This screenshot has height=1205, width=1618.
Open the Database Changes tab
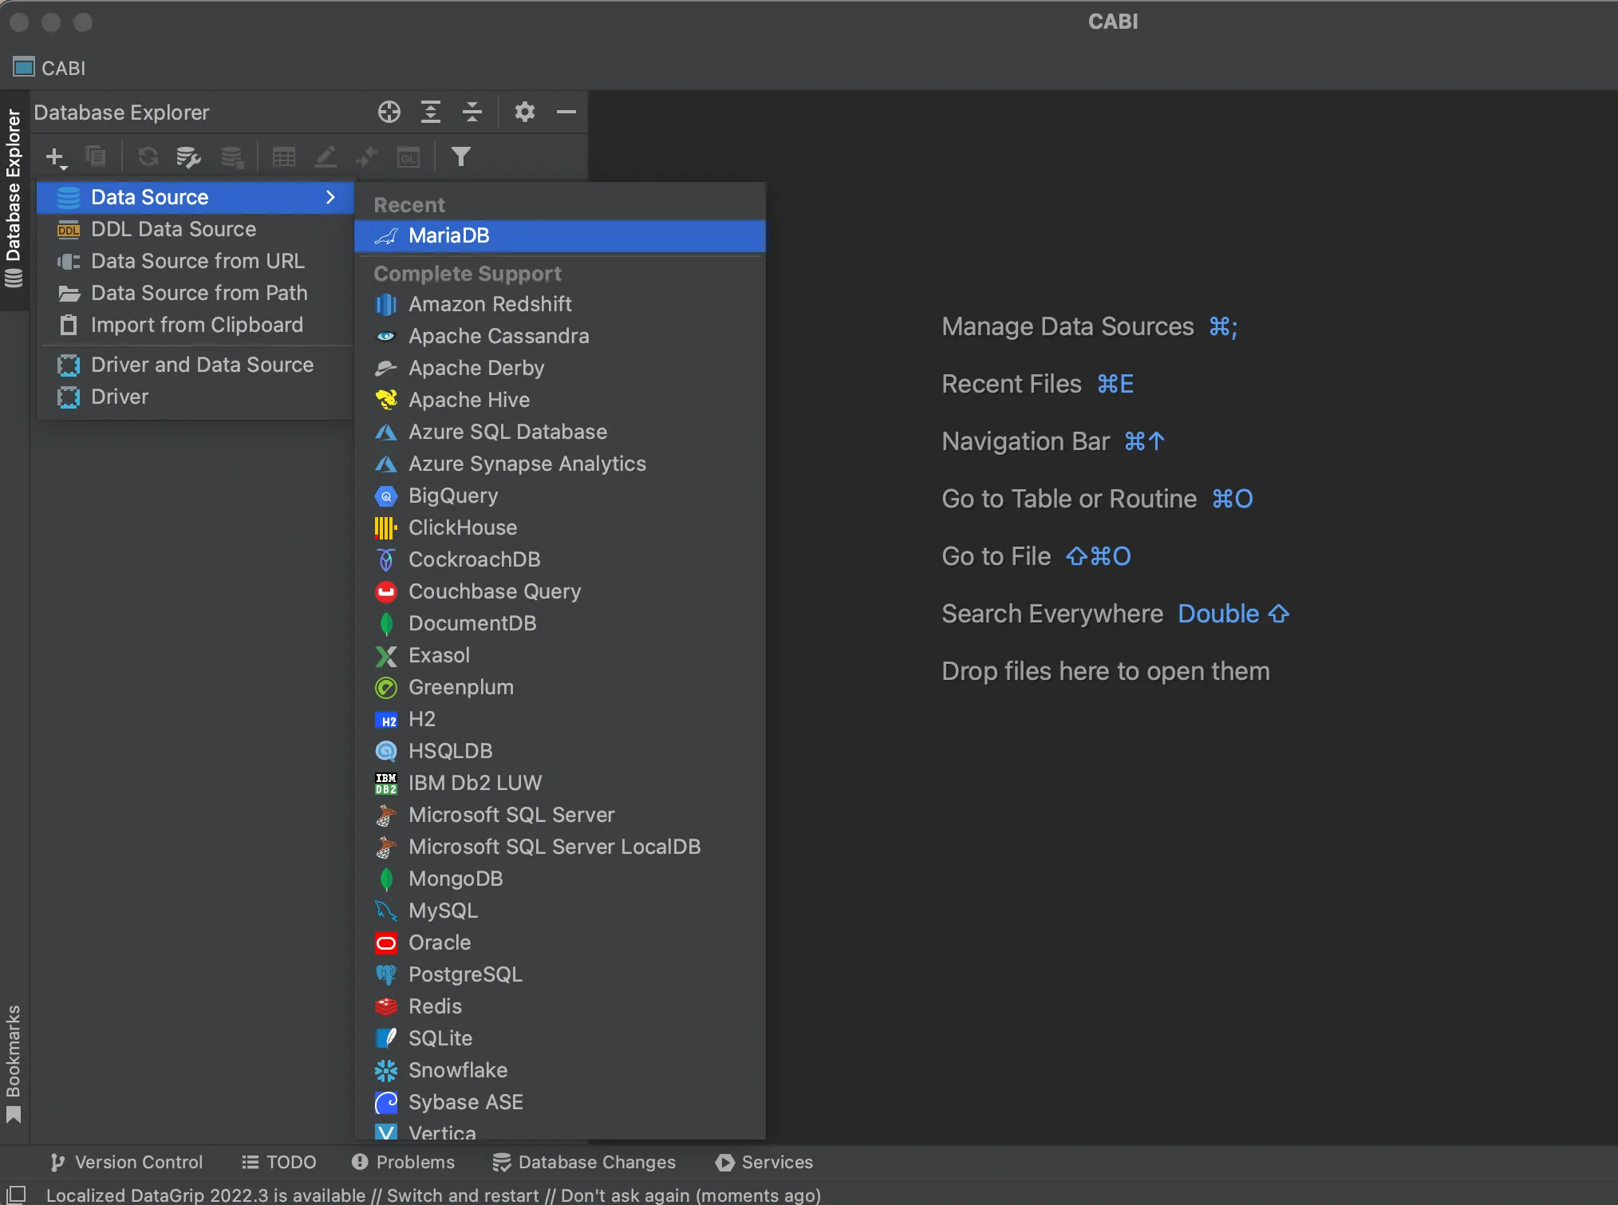pyautogui.click(x=584, y=1162)
